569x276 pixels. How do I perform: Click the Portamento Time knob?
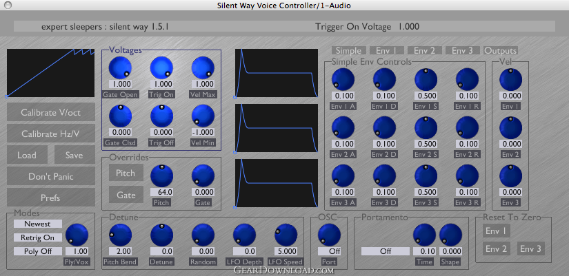point(424,235)
